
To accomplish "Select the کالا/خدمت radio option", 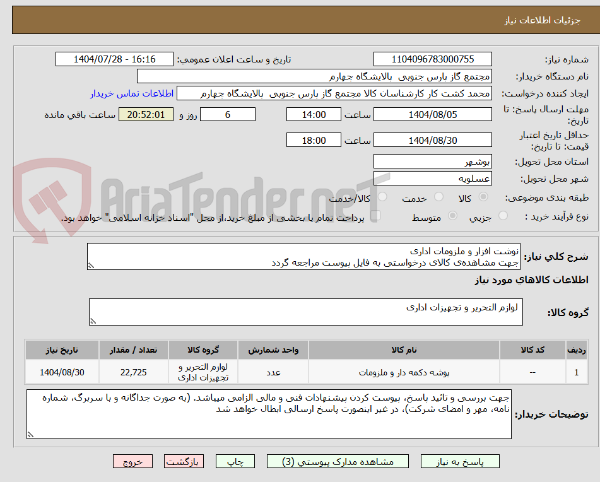I will (x=383, y=197).
